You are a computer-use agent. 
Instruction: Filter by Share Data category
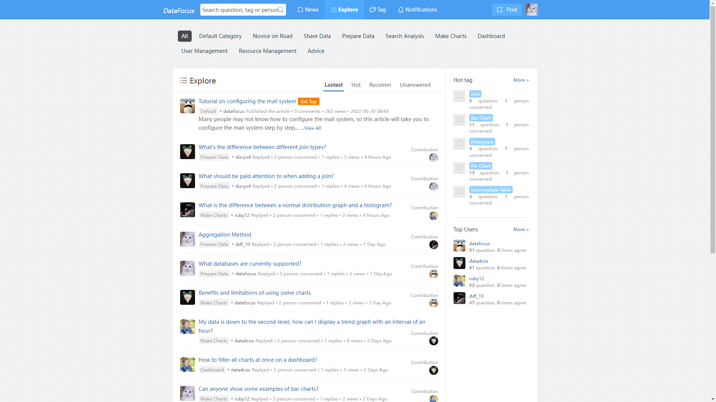click(x=317, y=36)
